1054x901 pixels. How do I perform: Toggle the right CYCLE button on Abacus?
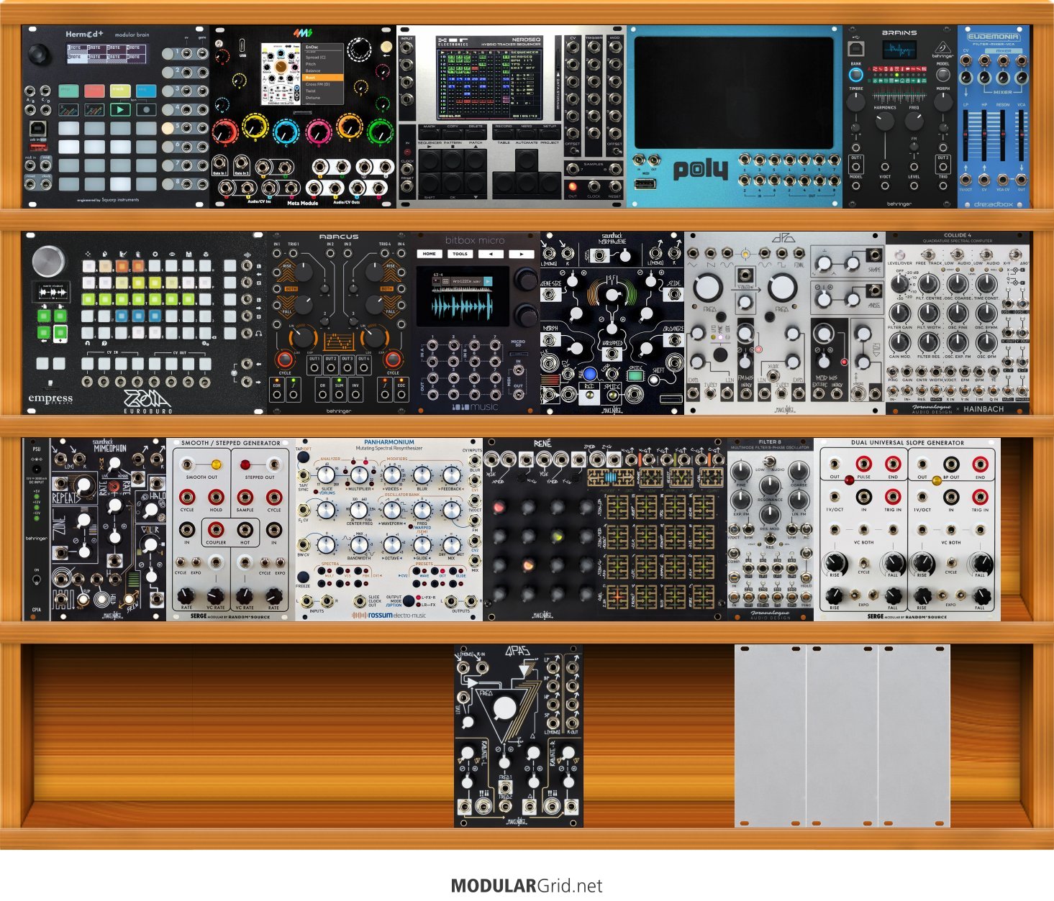click(x=393, y=360)
